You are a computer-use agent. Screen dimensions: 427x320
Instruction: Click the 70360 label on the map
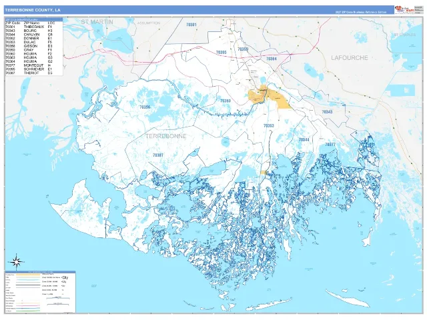(226, 101)
